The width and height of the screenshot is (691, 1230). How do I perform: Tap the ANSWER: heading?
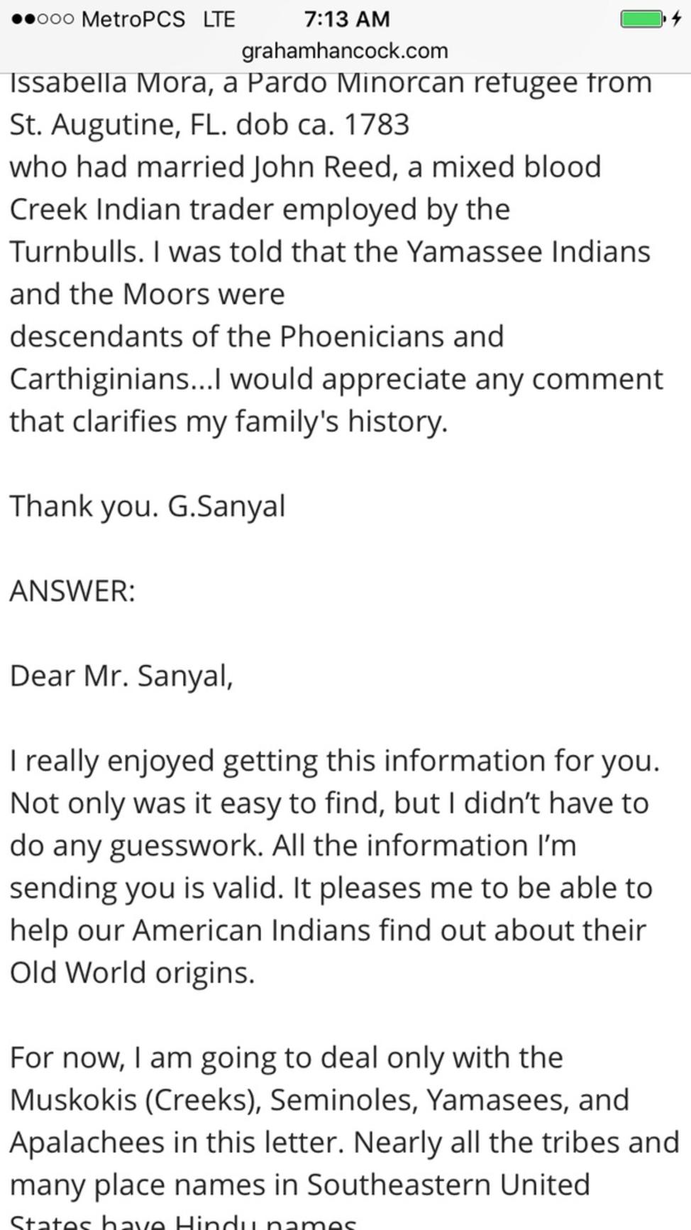(x=72, y=591)
